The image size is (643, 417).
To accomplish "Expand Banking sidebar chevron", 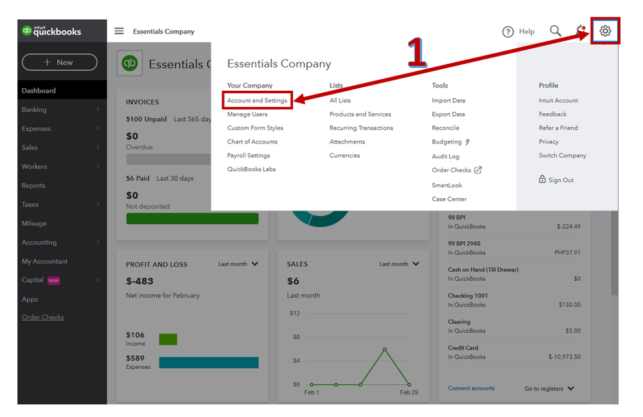I will tap(98, 109).
